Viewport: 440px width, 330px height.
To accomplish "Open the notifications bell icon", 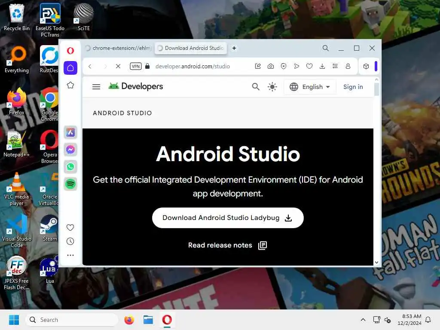I will click(428, 320).
